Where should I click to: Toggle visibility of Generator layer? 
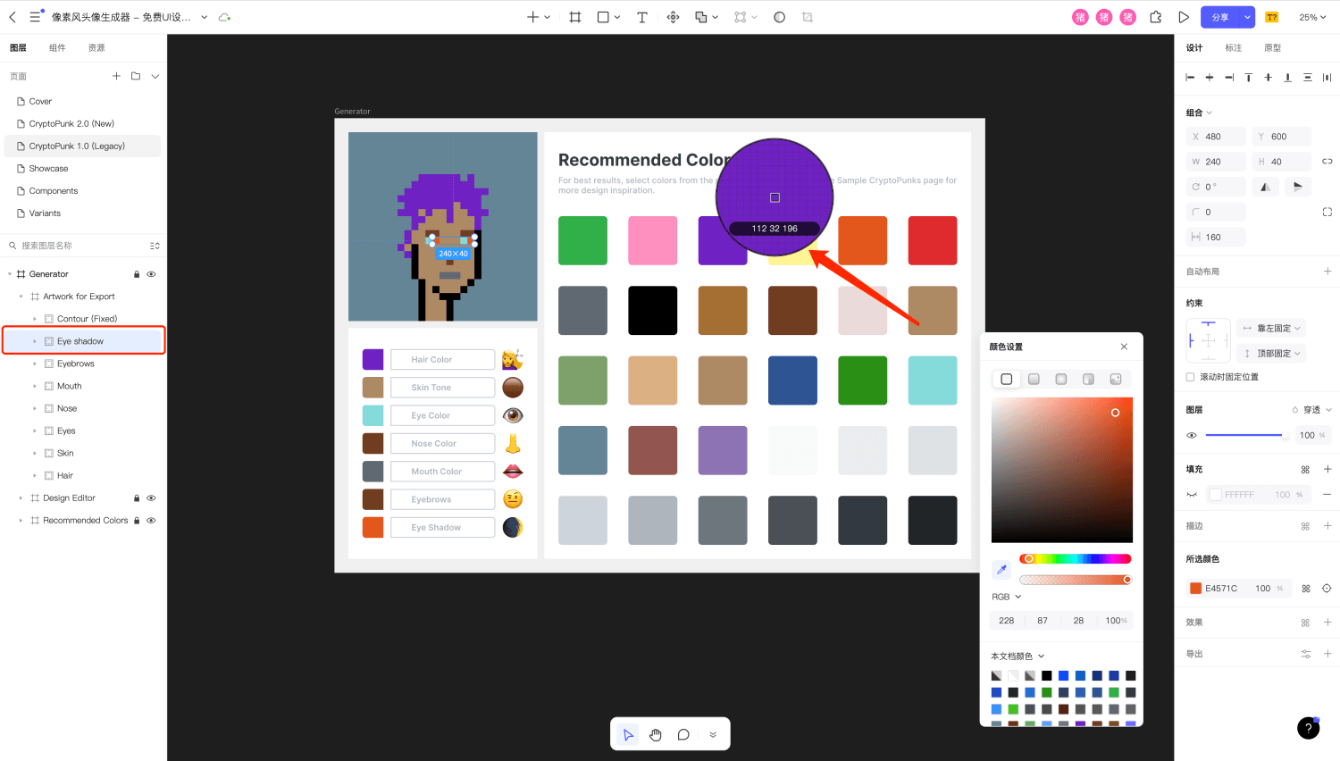[151, 274]
